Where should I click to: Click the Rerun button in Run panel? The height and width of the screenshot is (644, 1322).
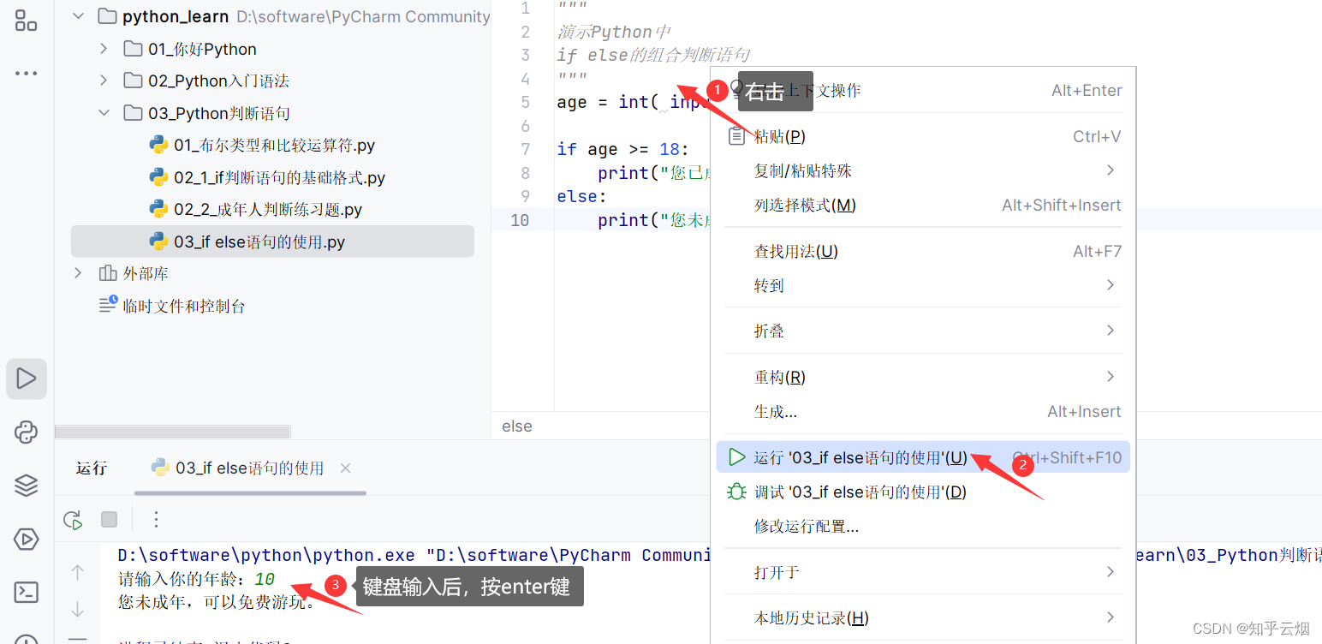click(74, 520)
